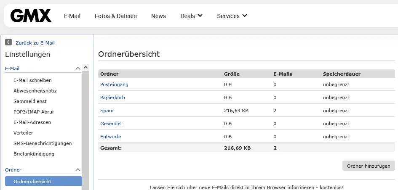Viewport: 398px width, 190px height.
Task: Open the Entwürfe folder link
Action: pos(111,137)
